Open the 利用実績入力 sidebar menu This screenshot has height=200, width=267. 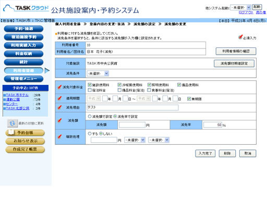tap(23, 45)
